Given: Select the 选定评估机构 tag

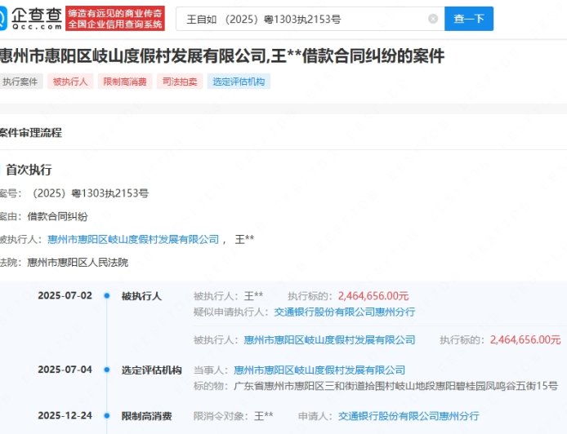Looking at the screenshot, I should coord(239,82).
